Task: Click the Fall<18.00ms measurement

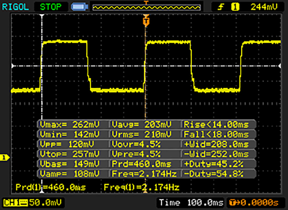Action: pos(216,134)
